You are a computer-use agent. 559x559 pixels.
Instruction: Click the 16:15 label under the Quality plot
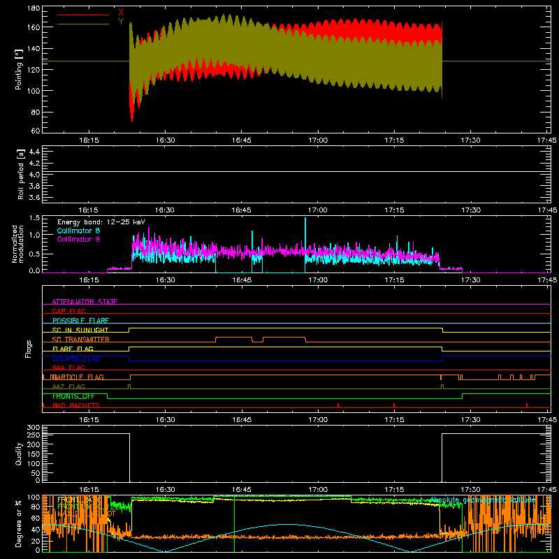(x=89, y=490)
